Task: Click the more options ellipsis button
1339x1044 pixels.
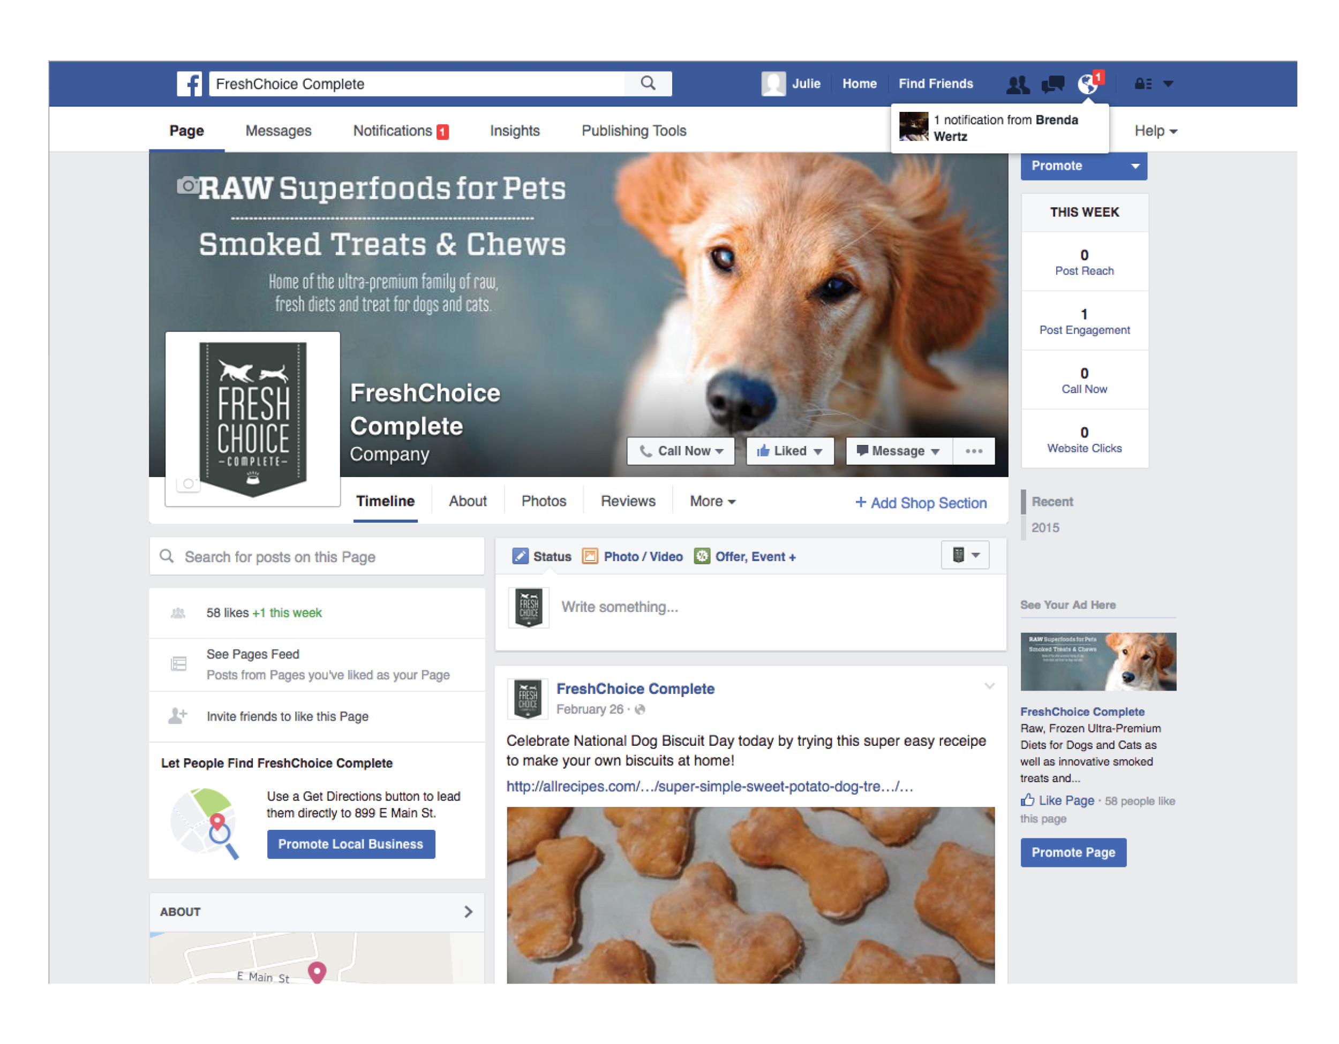Action: (974, 451)
